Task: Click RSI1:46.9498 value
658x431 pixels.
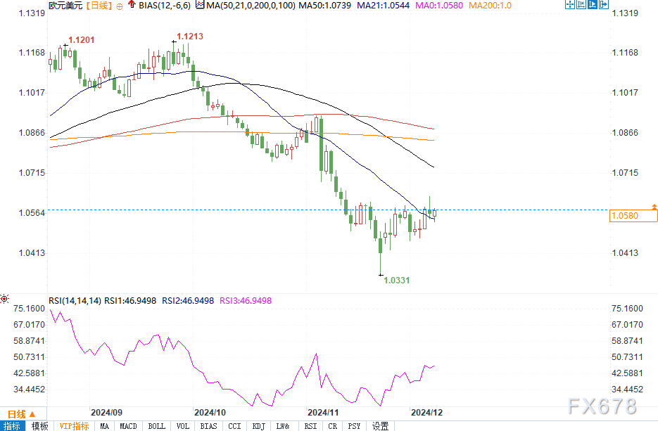Action: (130, 301)
